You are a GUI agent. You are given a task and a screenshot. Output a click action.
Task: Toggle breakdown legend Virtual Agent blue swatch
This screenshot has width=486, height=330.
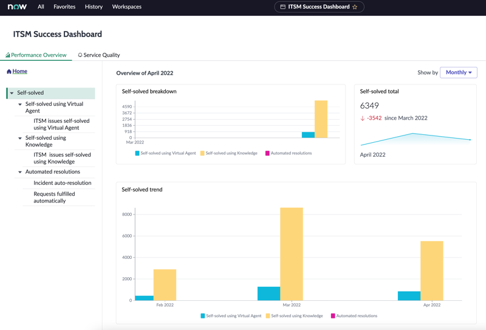tap(137, 153)
